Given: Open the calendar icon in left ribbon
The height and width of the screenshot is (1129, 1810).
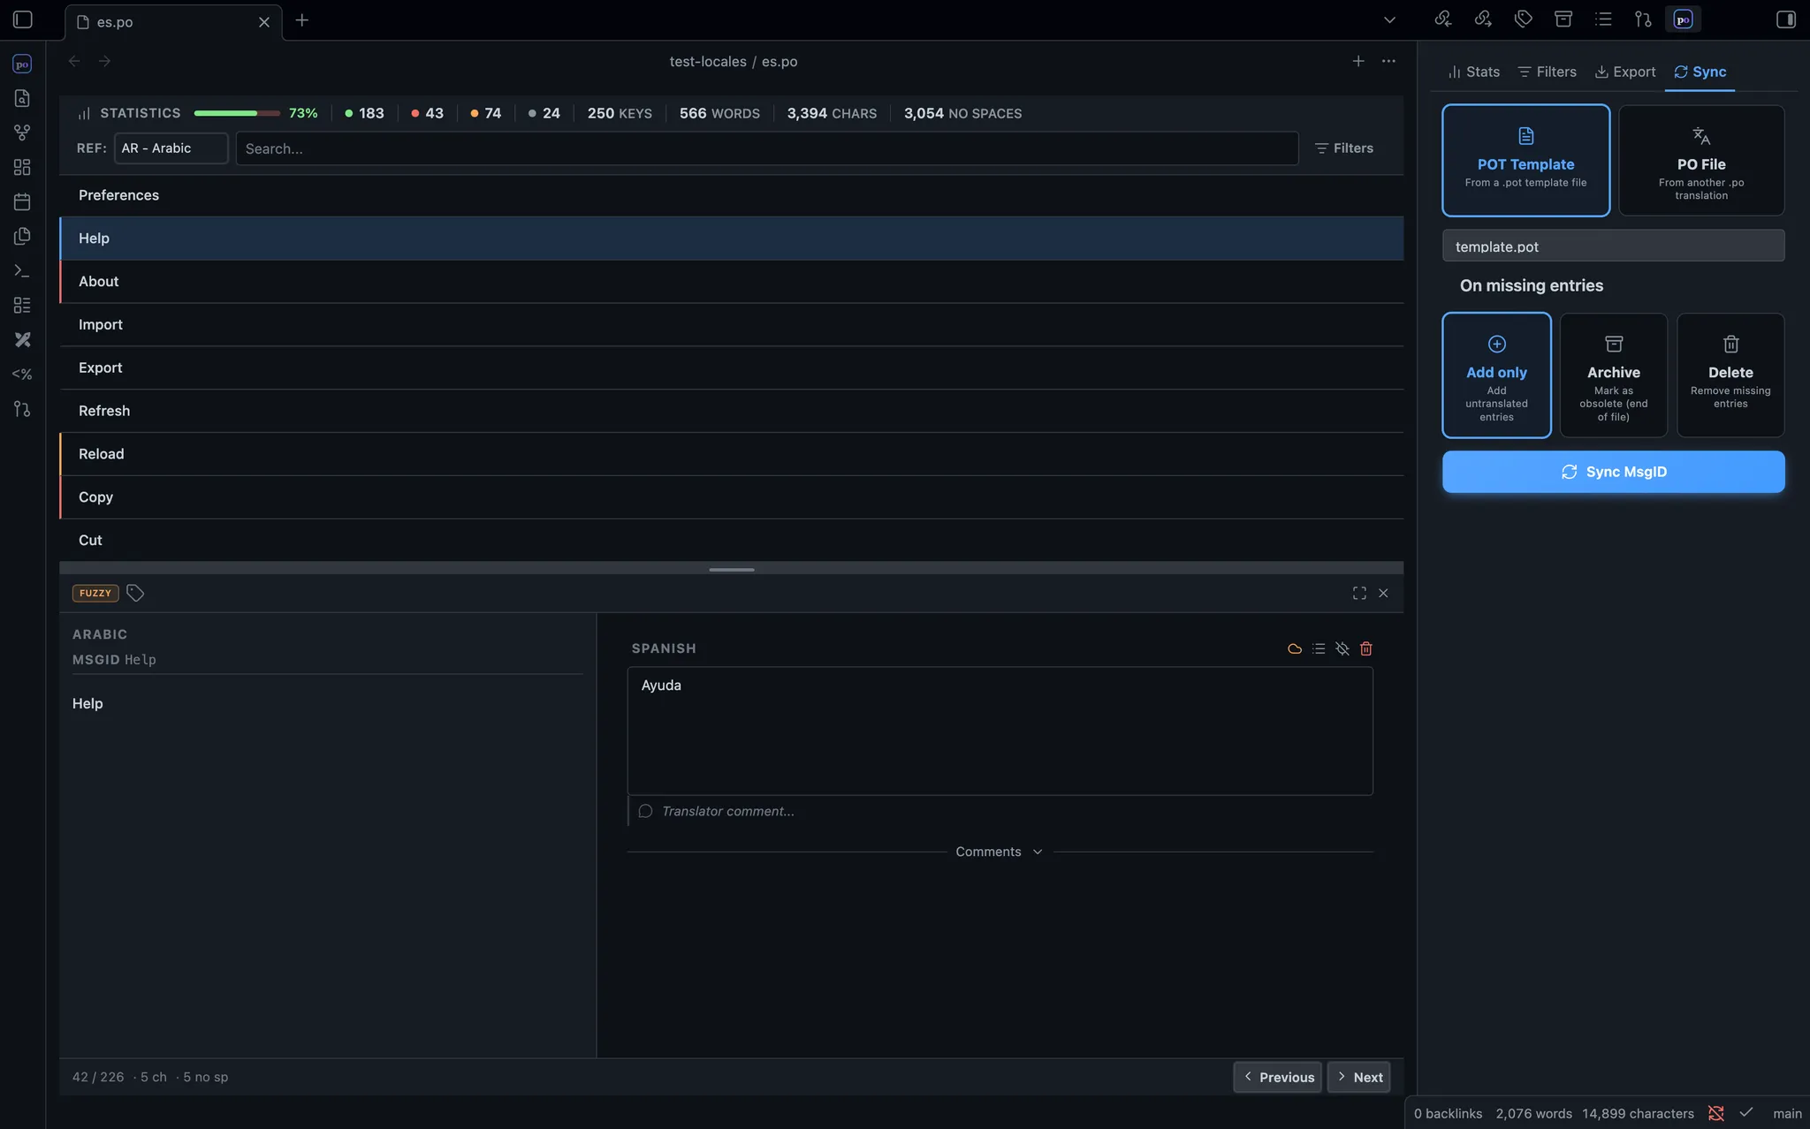Looking at the screenshot, I should click(x=22, y=201).
